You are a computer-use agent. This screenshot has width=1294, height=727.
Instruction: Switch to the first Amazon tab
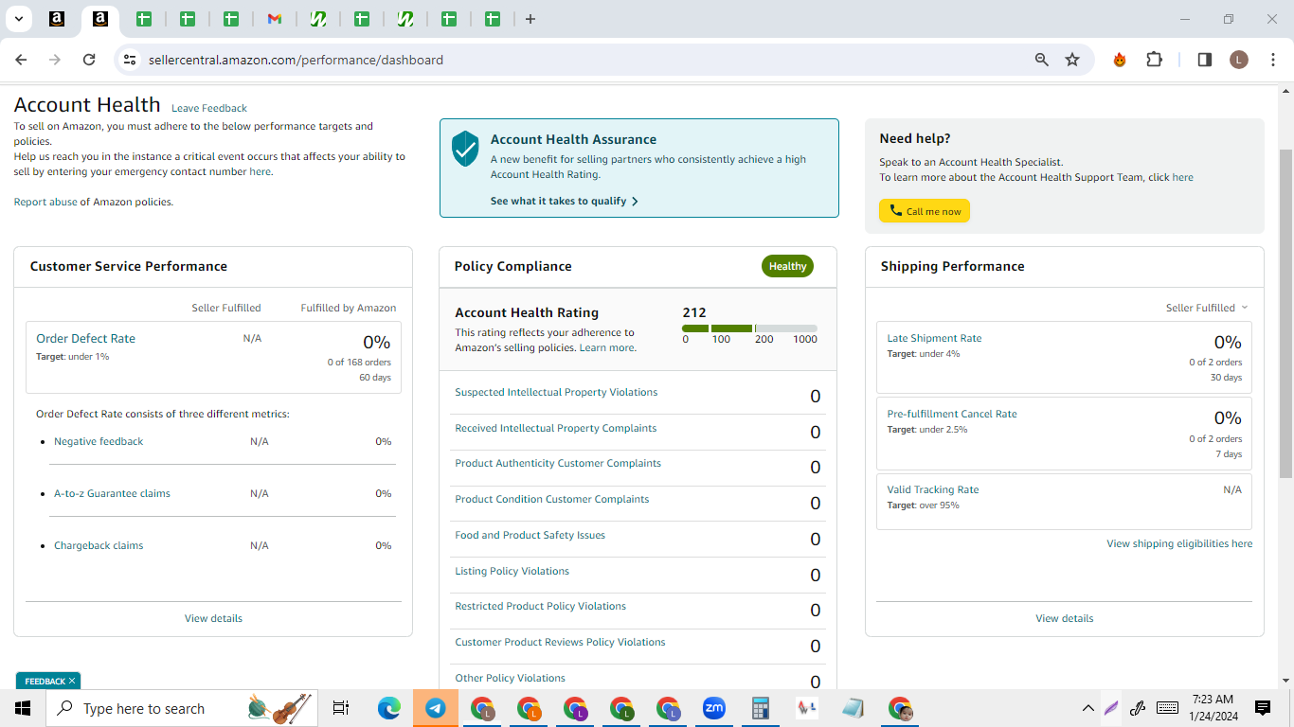tap(57, 19)
